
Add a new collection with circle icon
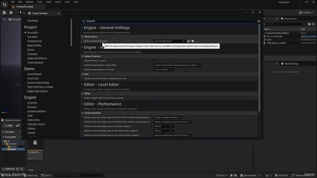(17, 169)
